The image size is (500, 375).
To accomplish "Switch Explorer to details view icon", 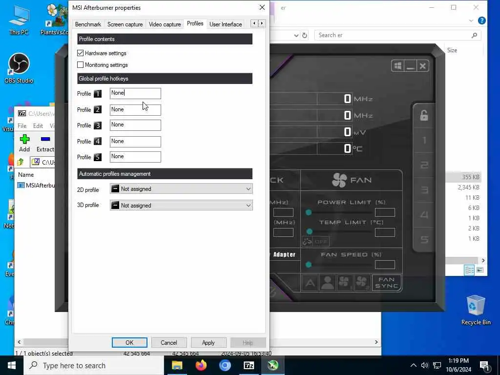I will pos(469,270).
